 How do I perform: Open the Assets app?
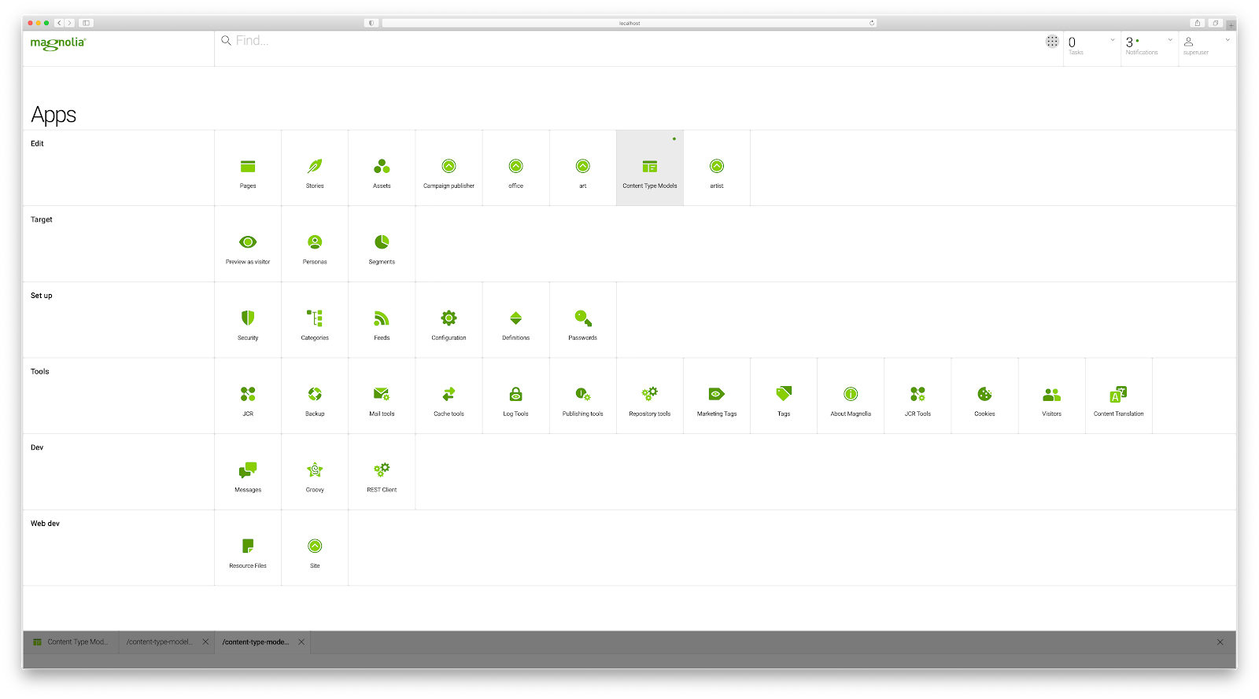pyautogui.click(x=382, y=168)
